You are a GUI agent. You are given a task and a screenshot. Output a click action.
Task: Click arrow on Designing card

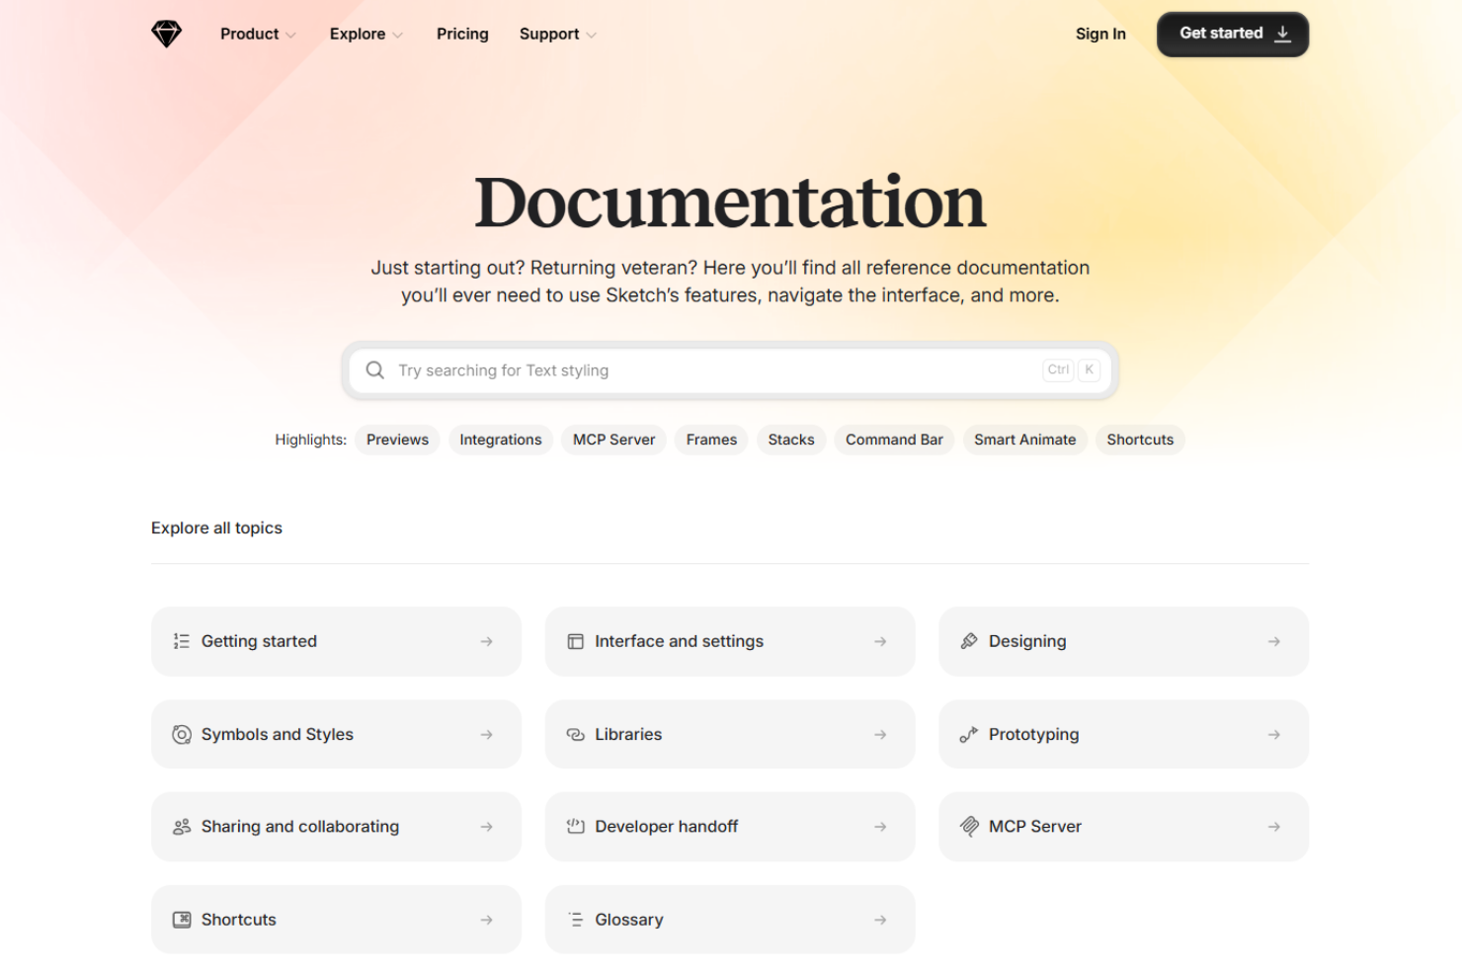click(1274, 641)
